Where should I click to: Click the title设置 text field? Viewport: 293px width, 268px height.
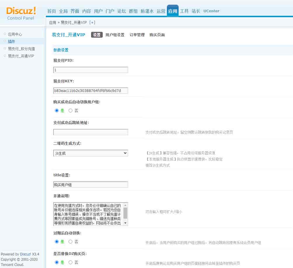90,185
